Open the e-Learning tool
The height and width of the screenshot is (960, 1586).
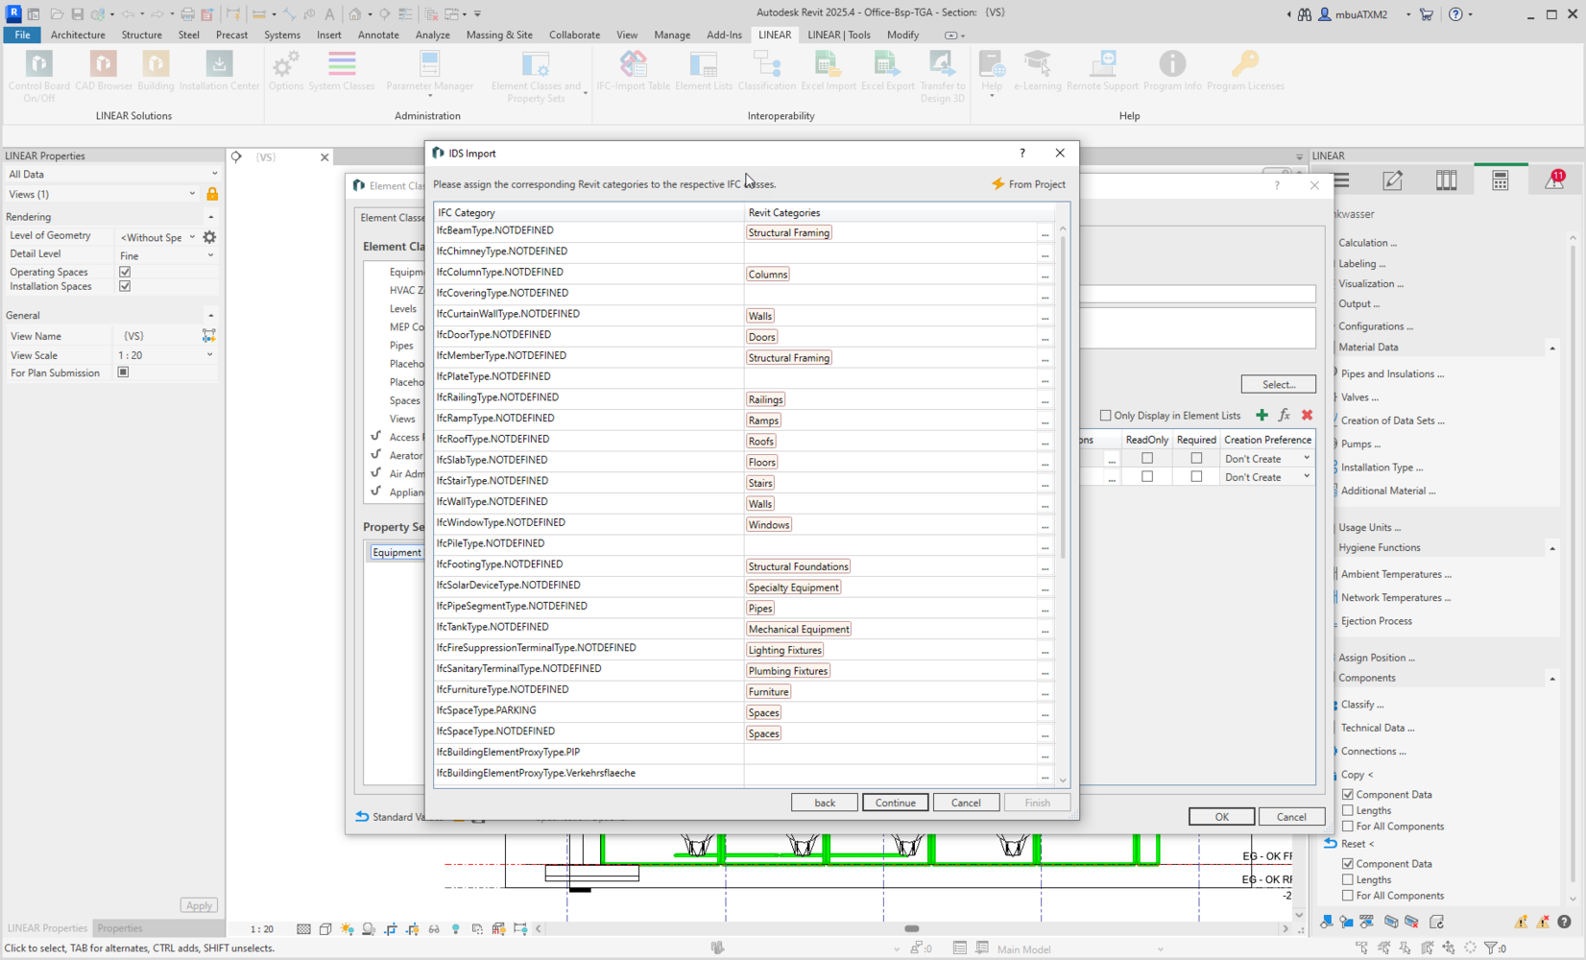[x=1038, y=71]
